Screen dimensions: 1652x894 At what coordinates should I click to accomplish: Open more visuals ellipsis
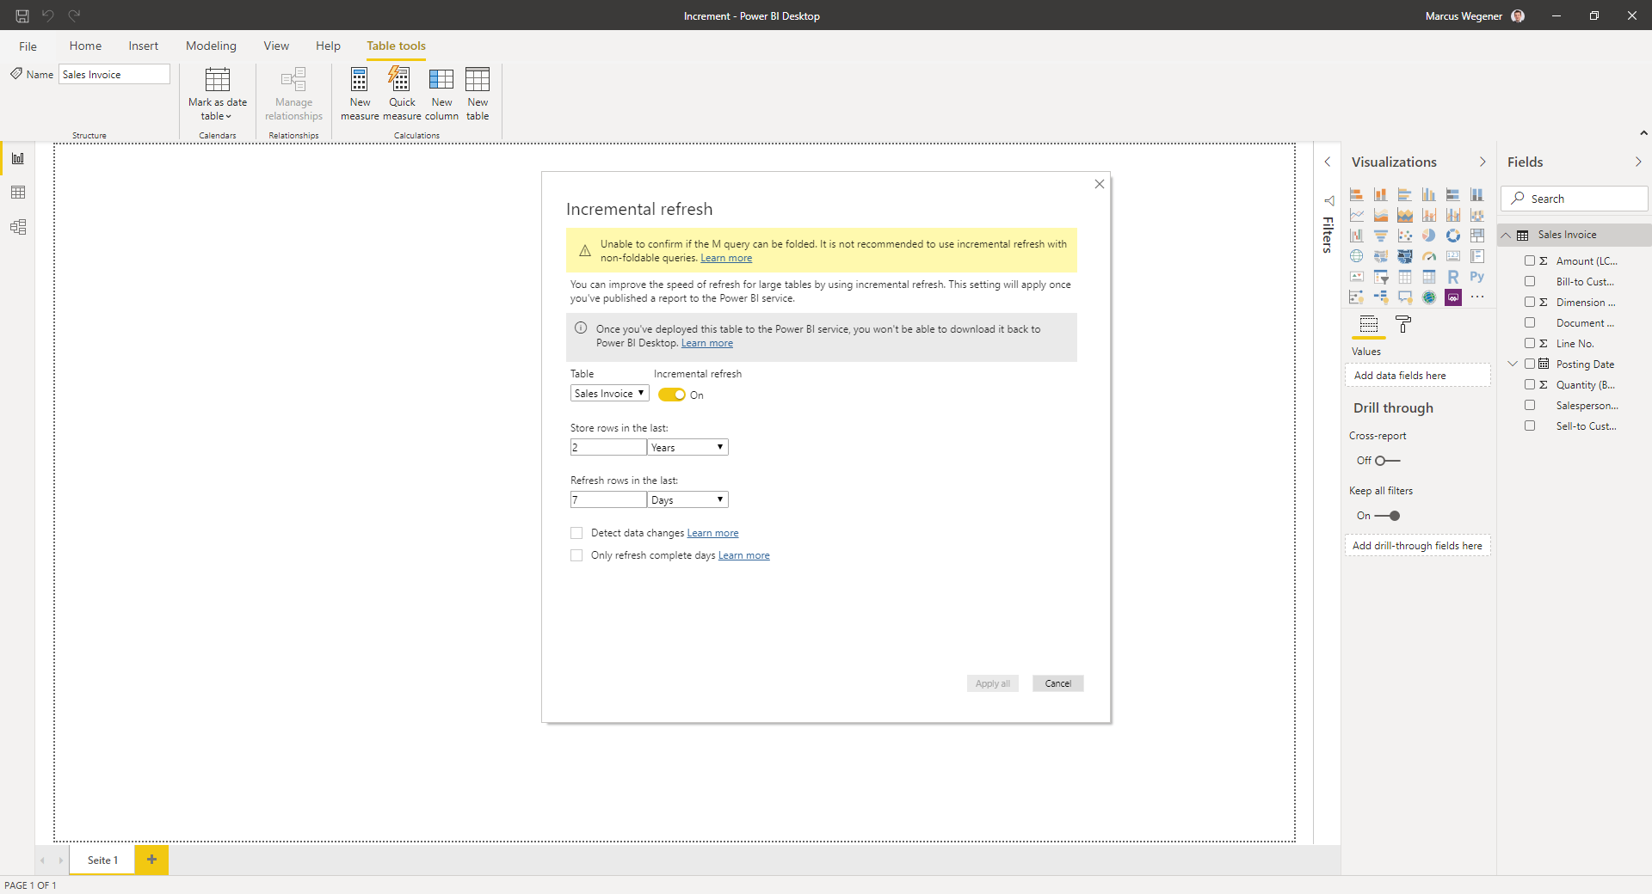click(1477, 297)
